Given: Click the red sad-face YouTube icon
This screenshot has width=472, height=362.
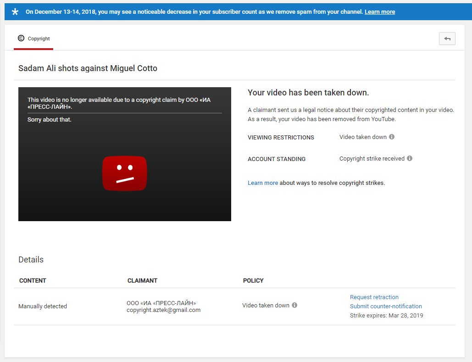Looking at the screenshot, I should pyautogui.click(x=125, y=173).
